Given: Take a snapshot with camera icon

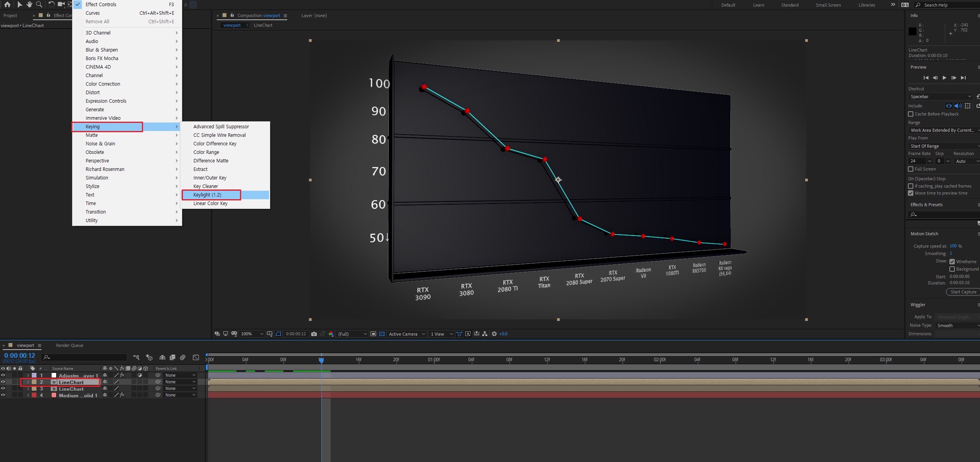Looking at the screenshot, I should click(x=314, y=334).
